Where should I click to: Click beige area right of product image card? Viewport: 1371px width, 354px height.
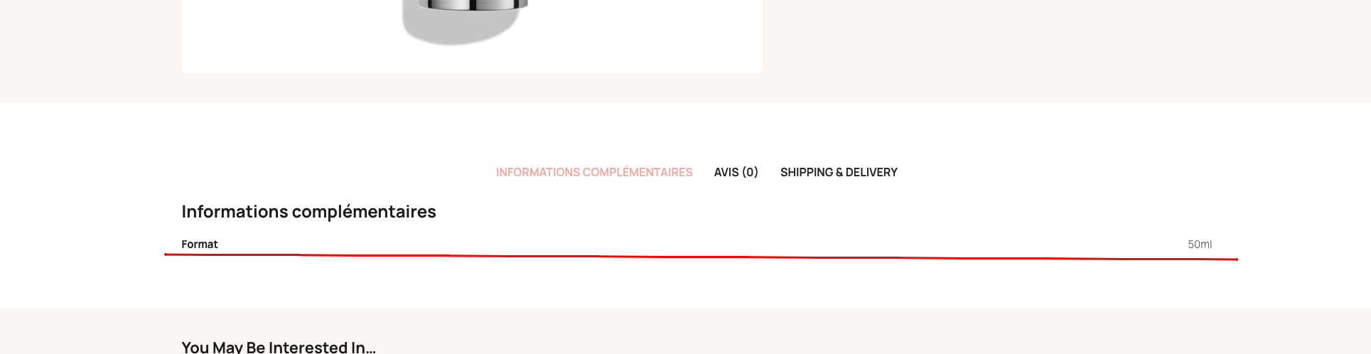(1066, 50)
